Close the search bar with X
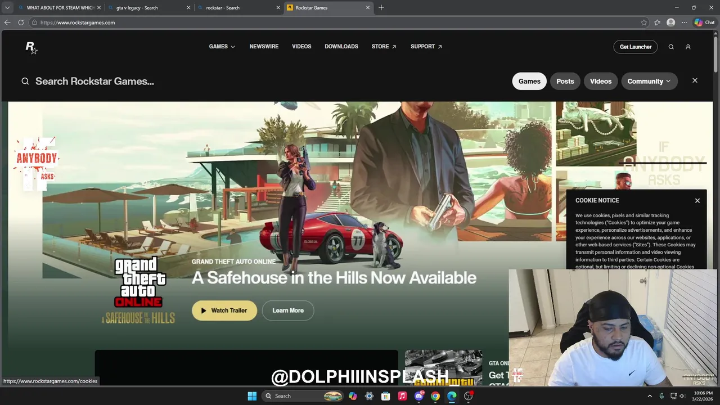The width and height of the screenshot is (720, 405). [695, 80]
